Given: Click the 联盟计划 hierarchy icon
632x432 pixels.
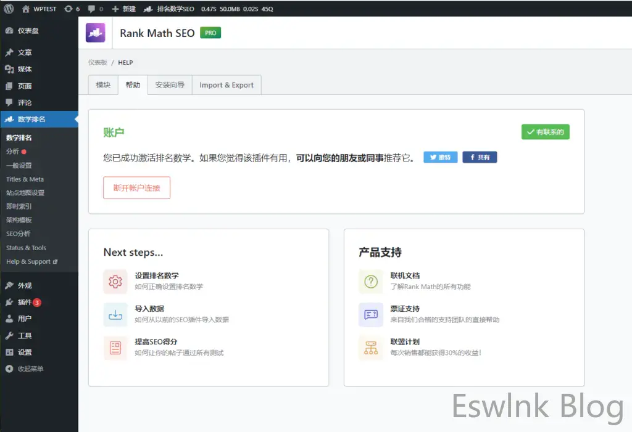Looking at the screenshot, I should (370, 348).
